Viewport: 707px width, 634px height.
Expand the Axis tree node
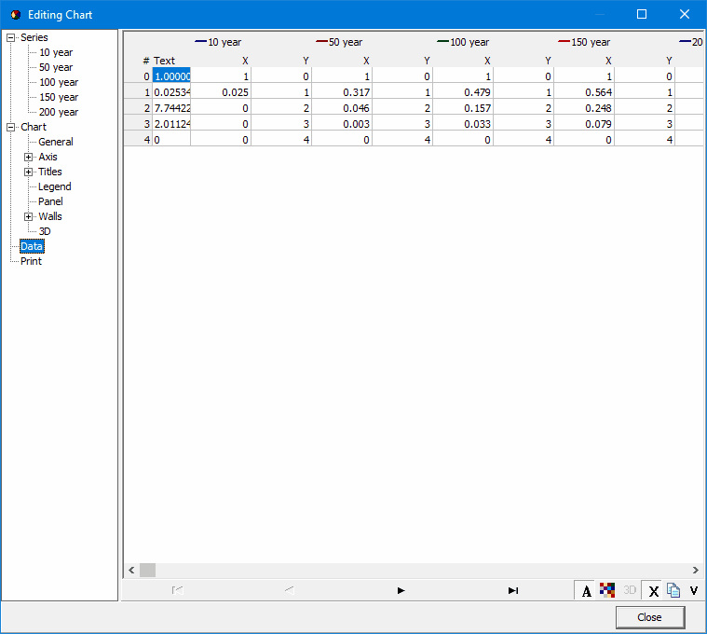click(29, 158)
